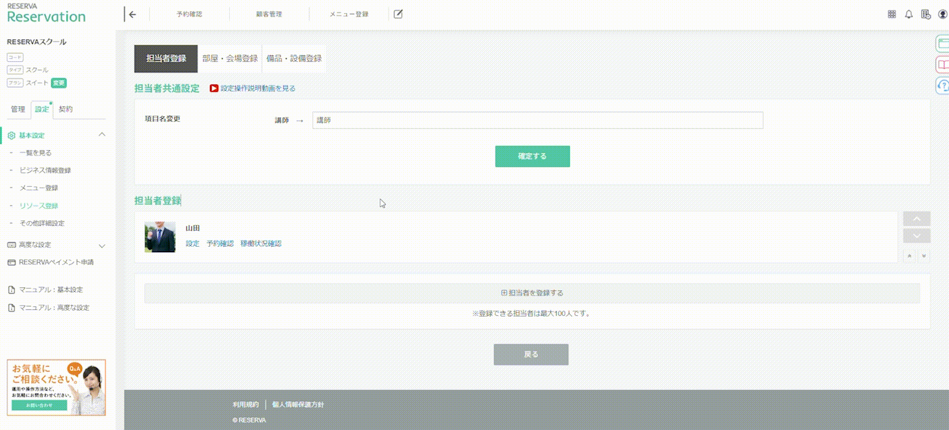
Task: Open 予約確認 link for 山田
Action: (220, 244)
